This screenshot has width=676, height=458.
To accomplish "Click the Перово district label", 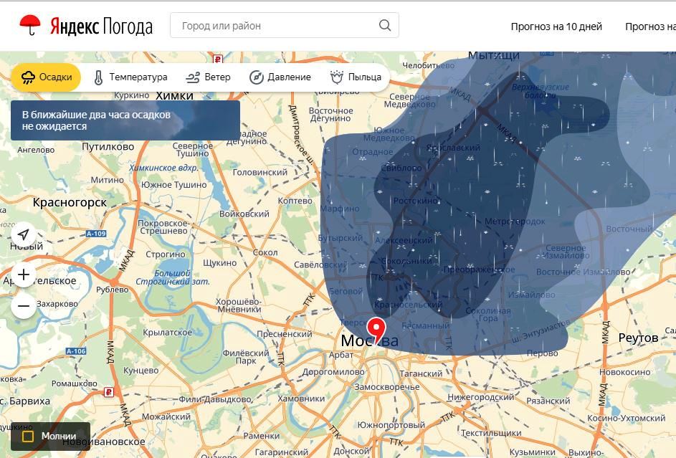I will tap(543, 354).
